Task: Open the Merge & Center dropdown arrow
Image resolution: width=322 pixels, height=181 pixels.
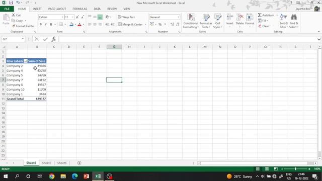Action: (x=145, y=24)
